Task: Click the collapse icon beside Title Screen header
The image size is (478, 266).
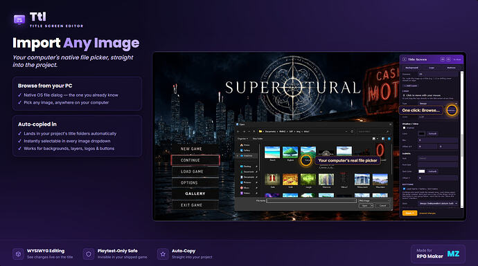Action: point(405,59)
